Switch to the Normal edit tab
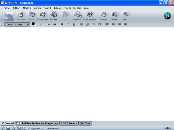The image size is (174, 130). point(8,123)
